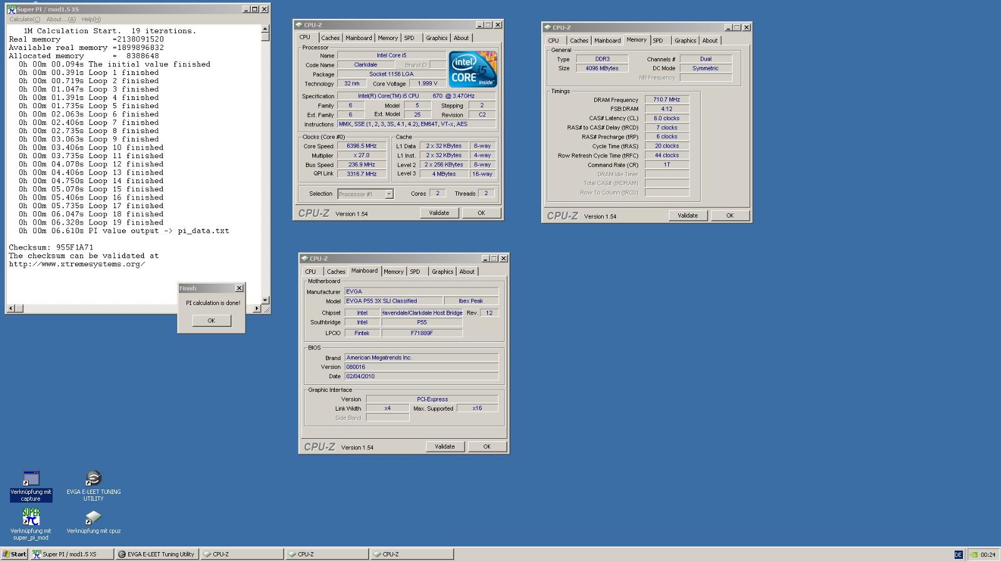The image size is (1001, 562).
Task: Activate the first CPU-Z taskbar button
Action: (x=242, y=554)
